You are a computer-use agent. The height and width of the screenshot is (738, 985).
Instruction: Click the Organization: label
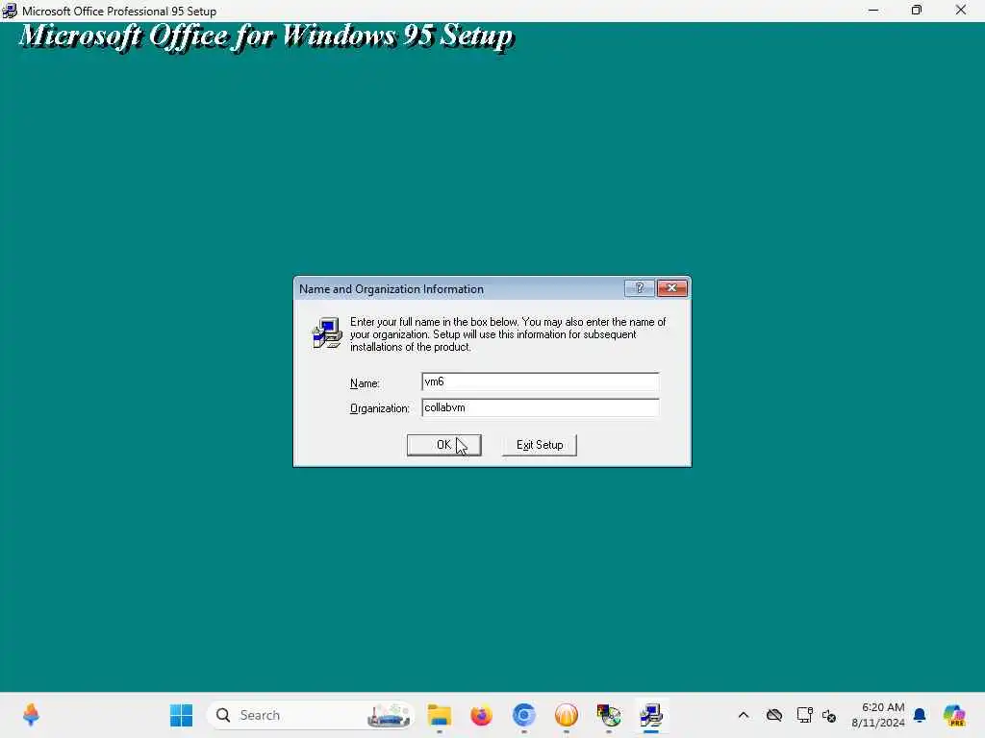[x=379, y=408]
